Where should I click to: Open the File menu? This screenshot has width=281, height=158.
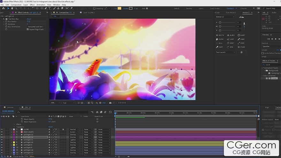[x=2, y=5]
